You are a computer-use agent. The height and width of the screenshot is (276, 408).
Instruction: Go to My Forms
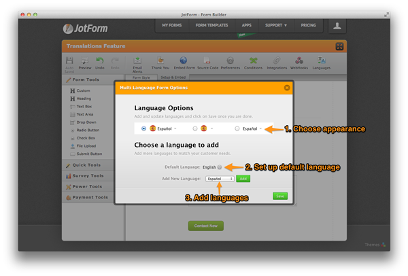point(172,25)
